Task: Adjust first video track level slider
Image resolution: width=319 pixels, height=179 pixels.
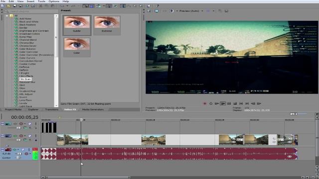Action: click(x=18, y=128)
